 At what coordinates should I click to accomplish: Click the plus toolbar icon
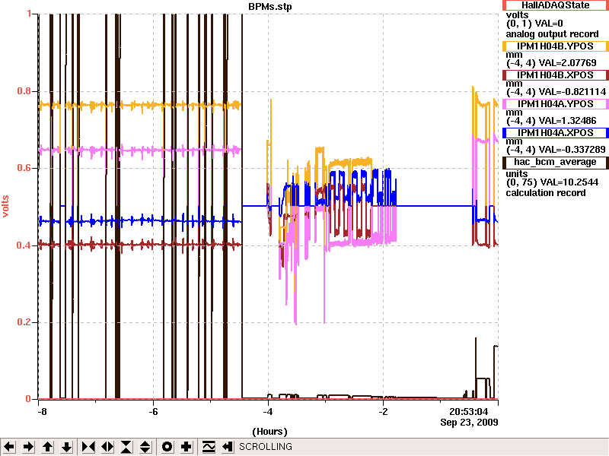coord(186,447)
